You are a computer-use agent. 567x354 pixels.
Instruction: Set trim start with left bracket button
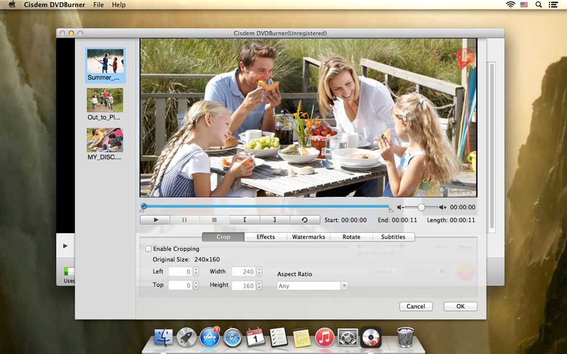[244, 220]
